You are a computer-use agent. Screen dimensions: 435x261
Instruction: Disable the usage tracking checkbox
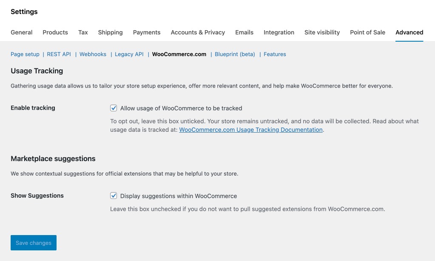pyautogui.click(x=114, y=108)
